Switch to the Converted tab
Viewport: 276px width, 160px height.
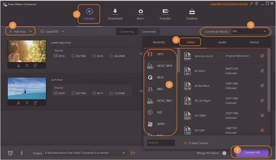149,32
